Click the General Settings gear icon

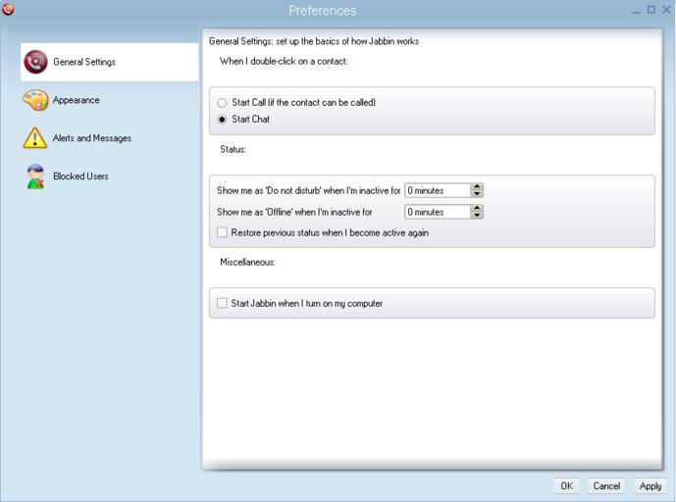tap(35, 62)
